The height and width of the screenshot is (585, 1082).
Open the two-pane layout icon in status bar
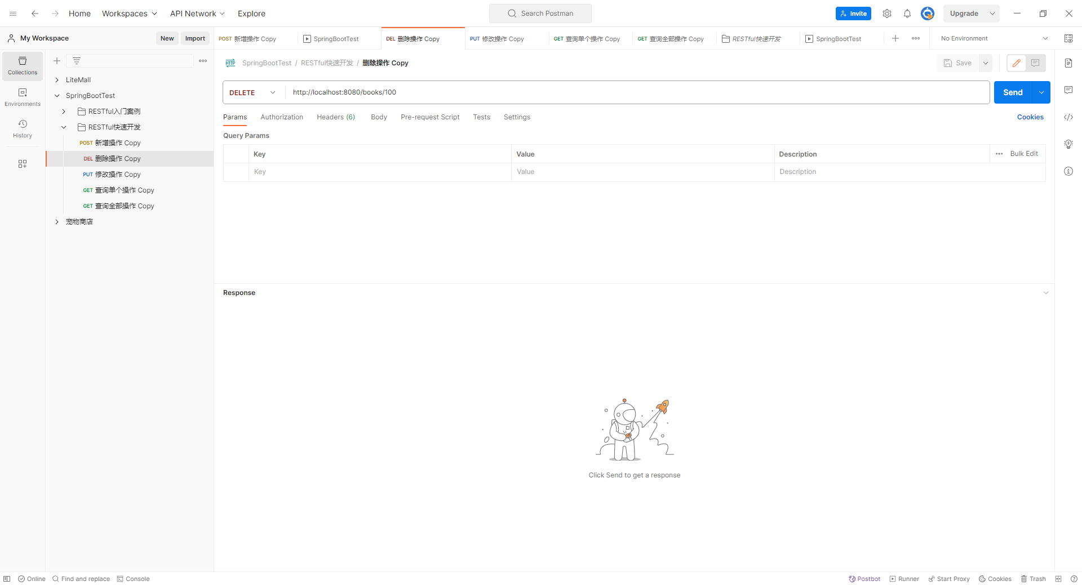click(x=1058, y=579)
